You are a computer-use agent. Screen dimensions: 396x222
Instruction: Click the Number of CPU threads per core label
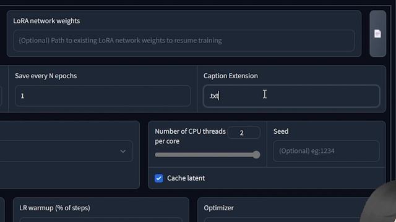(190, 136)
